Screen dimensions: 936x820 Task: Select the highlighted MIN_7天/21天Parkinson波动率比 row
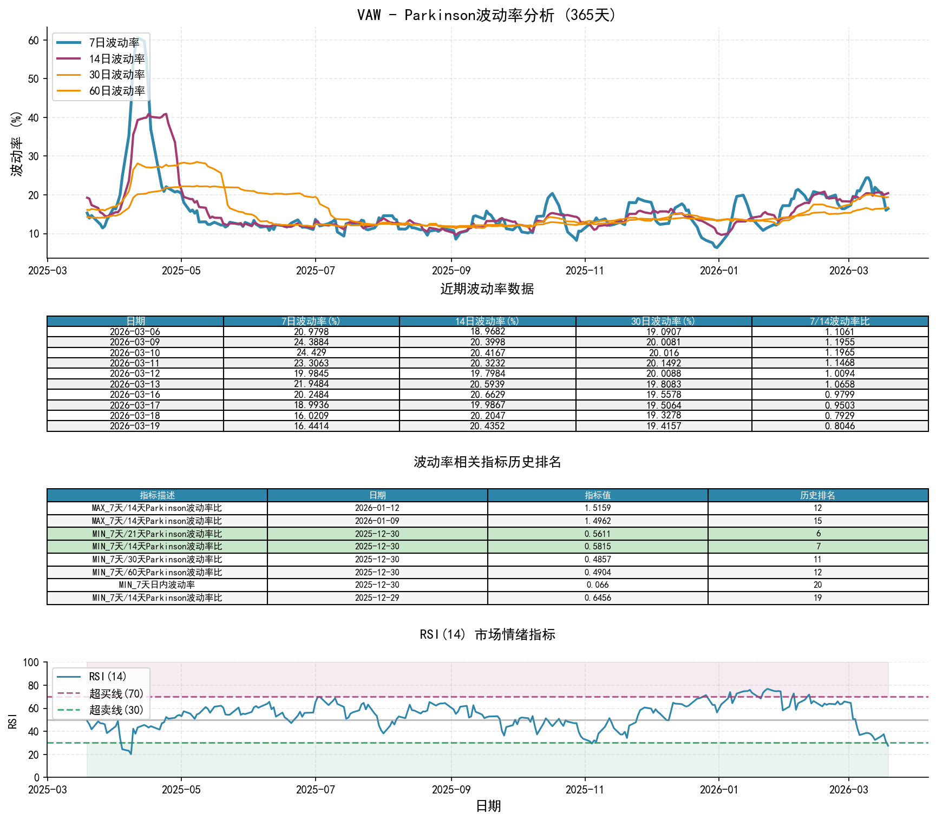tap(157, 534)
